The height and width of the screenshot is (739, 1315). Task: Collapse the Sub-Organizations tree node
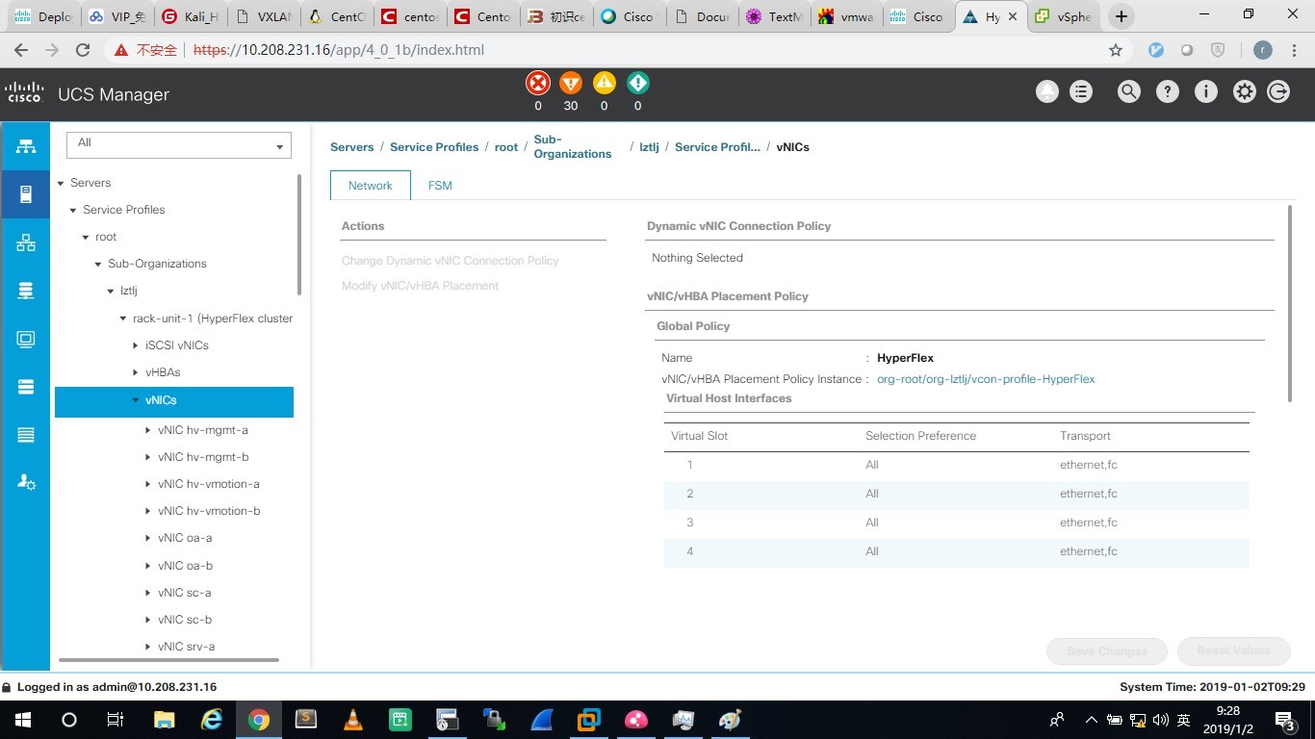coord(98,264)
